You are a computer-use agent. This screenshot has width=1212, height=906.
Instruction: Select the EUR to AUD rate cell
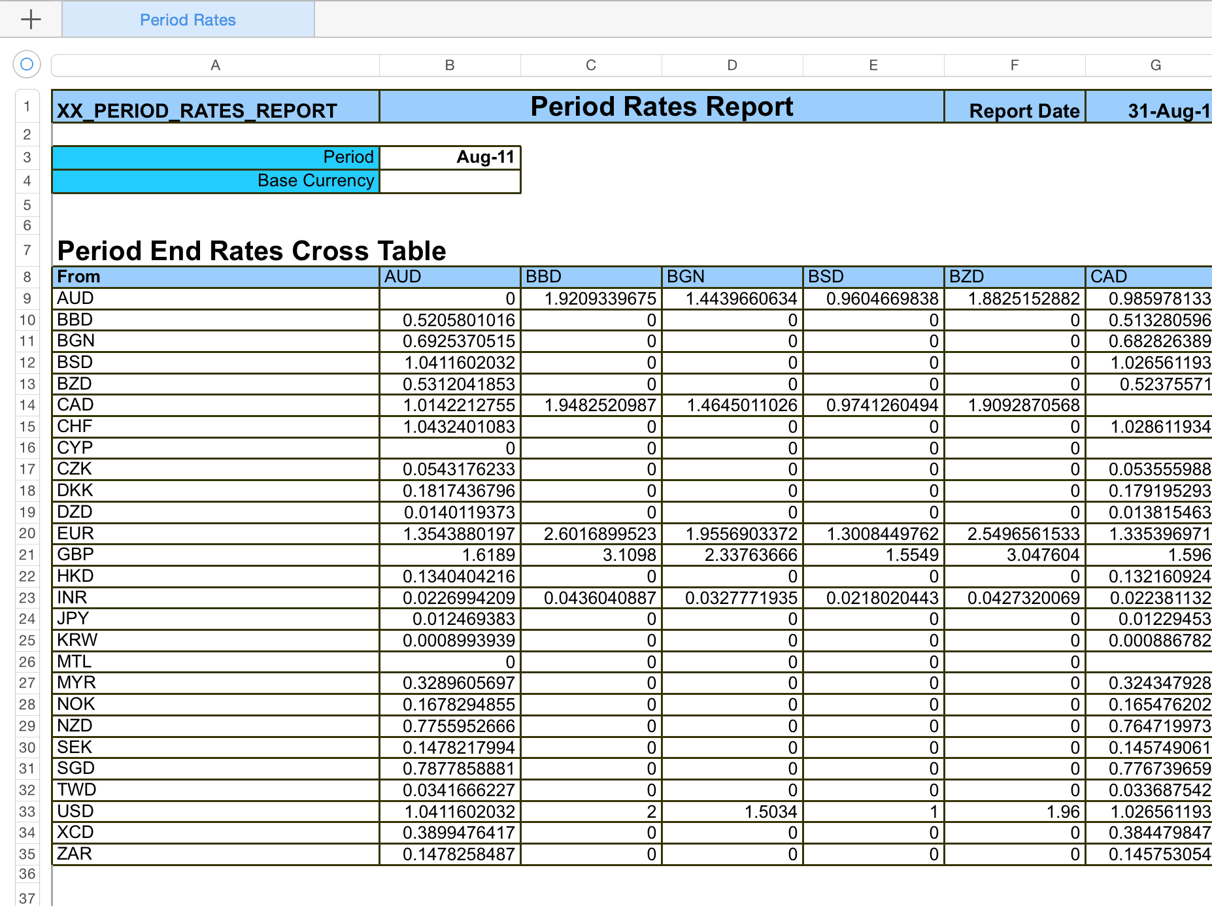(449, 533)
